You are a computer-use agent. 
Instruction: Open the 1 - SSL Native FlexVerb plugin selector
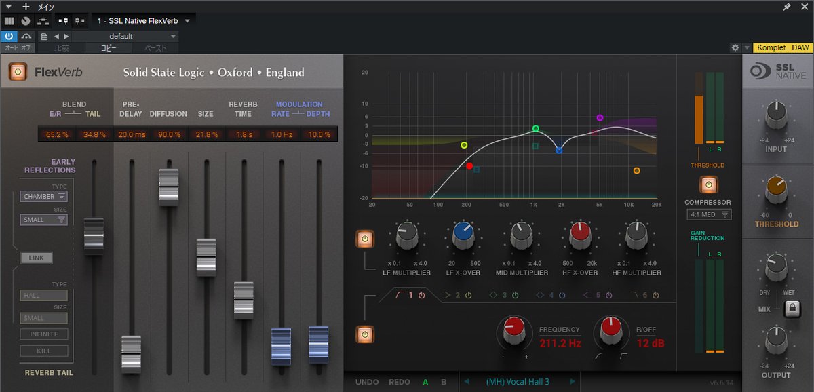(143, 21)
